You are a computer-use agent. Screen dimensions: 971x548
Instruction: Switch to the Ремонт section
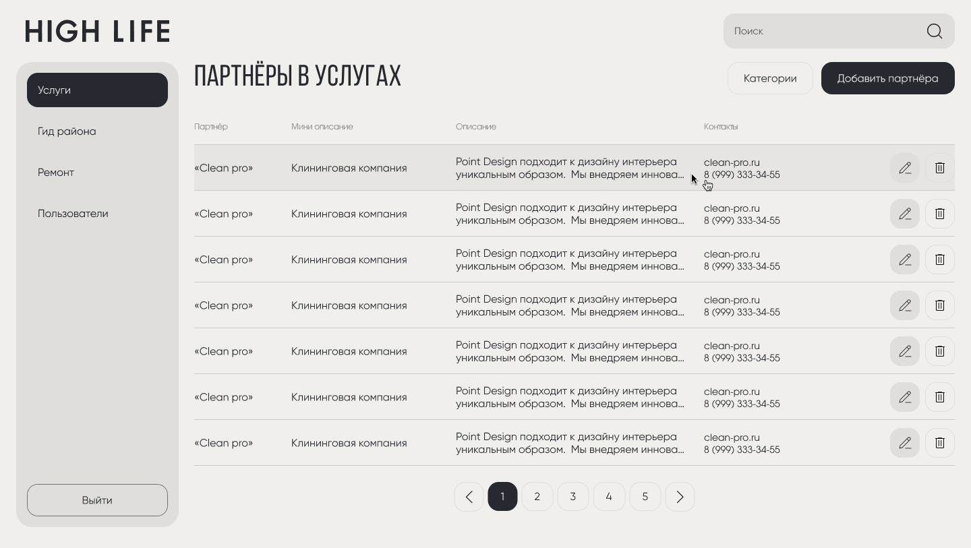(x=56, y=173)
